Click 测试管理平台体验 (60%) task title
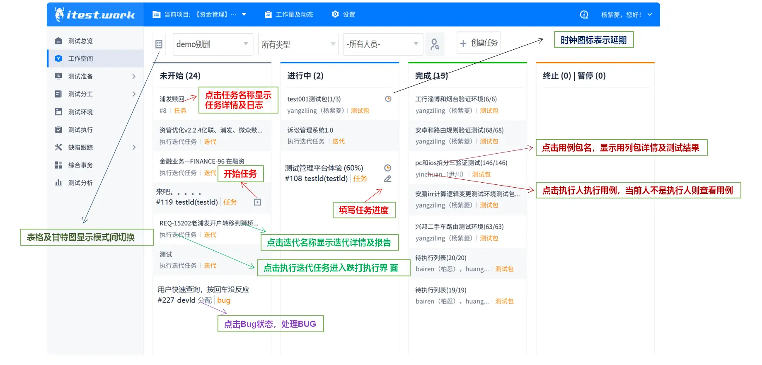Viewport: 762px width, 365px height. tap(324, 168)
